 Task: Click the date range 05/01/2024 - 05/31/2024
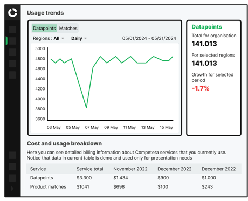(x=149, y=38)
